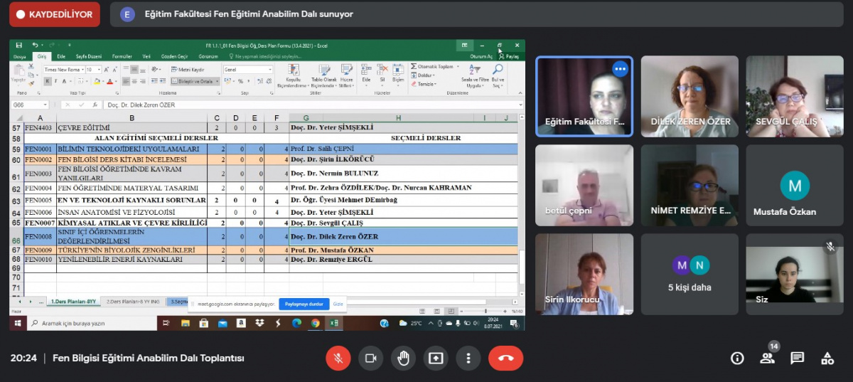Open the 5 kişi daha participant tile
853x382 pixels.
pos(690,274)
